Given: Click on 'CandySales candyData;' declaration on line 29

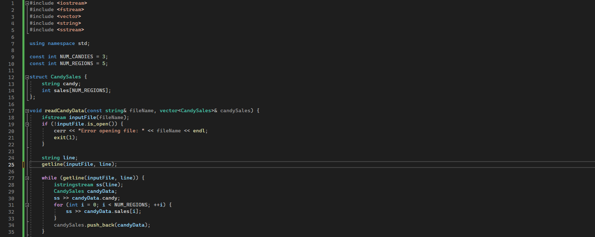Looking at the screenshot, I should (x=86, y=191).
